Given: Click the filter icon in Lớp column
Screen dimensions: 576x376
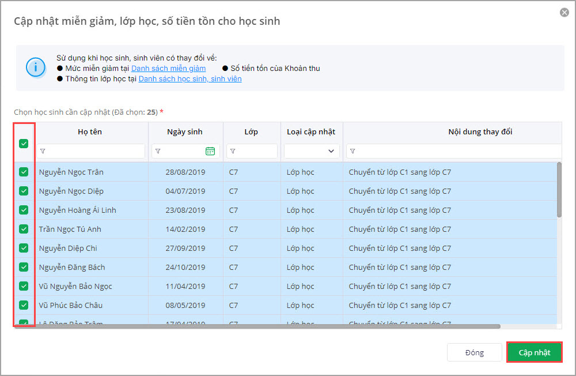Looking at the screenshot, I should point(233,151).
